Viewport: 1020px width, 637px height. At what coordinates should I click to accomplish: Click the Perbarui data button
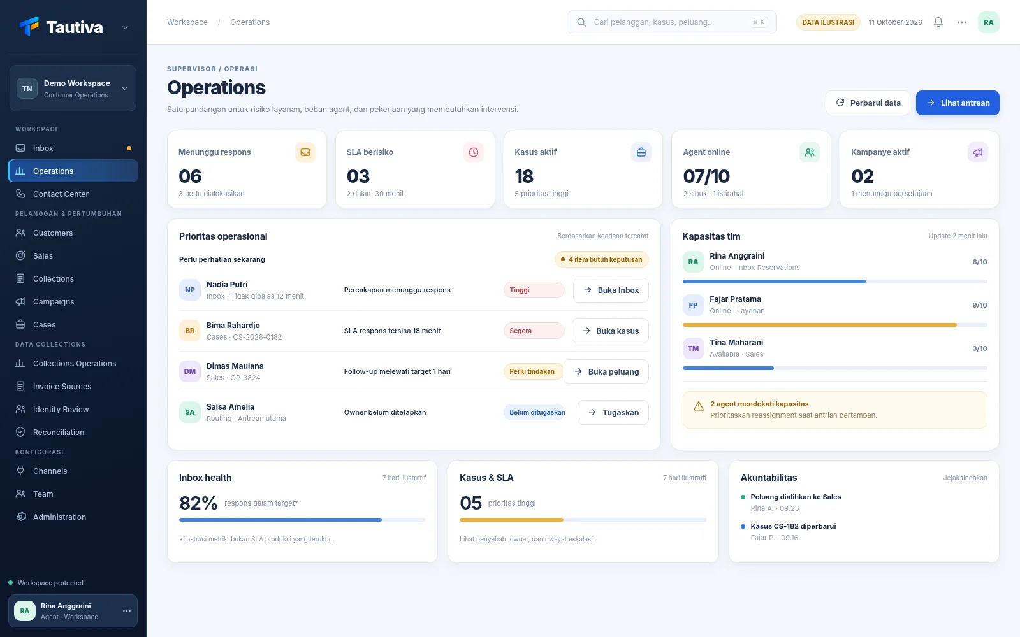click(x=868, y=103)
